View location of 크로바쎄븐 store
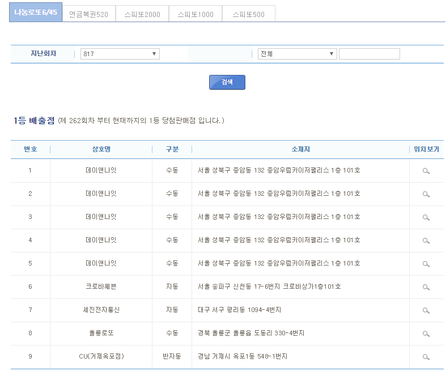Viewport: 446px width, 375px height. 426,287
